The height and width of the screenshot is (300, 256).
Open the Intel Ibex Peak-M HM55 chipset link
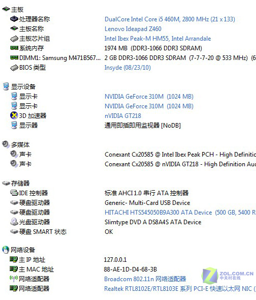coord(158,39)
